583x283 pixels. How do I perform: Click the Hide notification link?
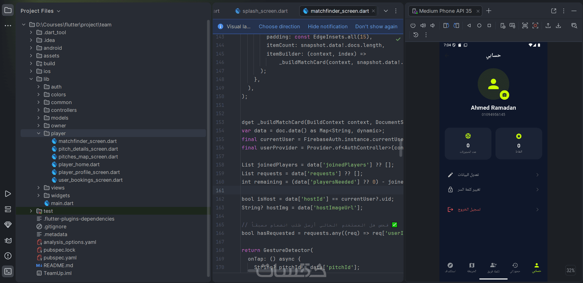(x=328, y=26)
